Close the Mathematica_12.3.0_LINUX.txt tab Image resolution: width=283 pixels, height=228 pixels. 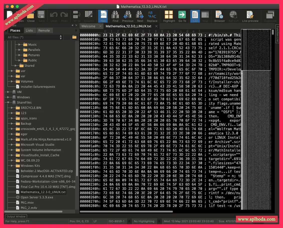pos(156,26)
